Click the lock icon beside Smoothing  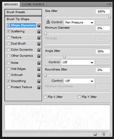[39, 81]
